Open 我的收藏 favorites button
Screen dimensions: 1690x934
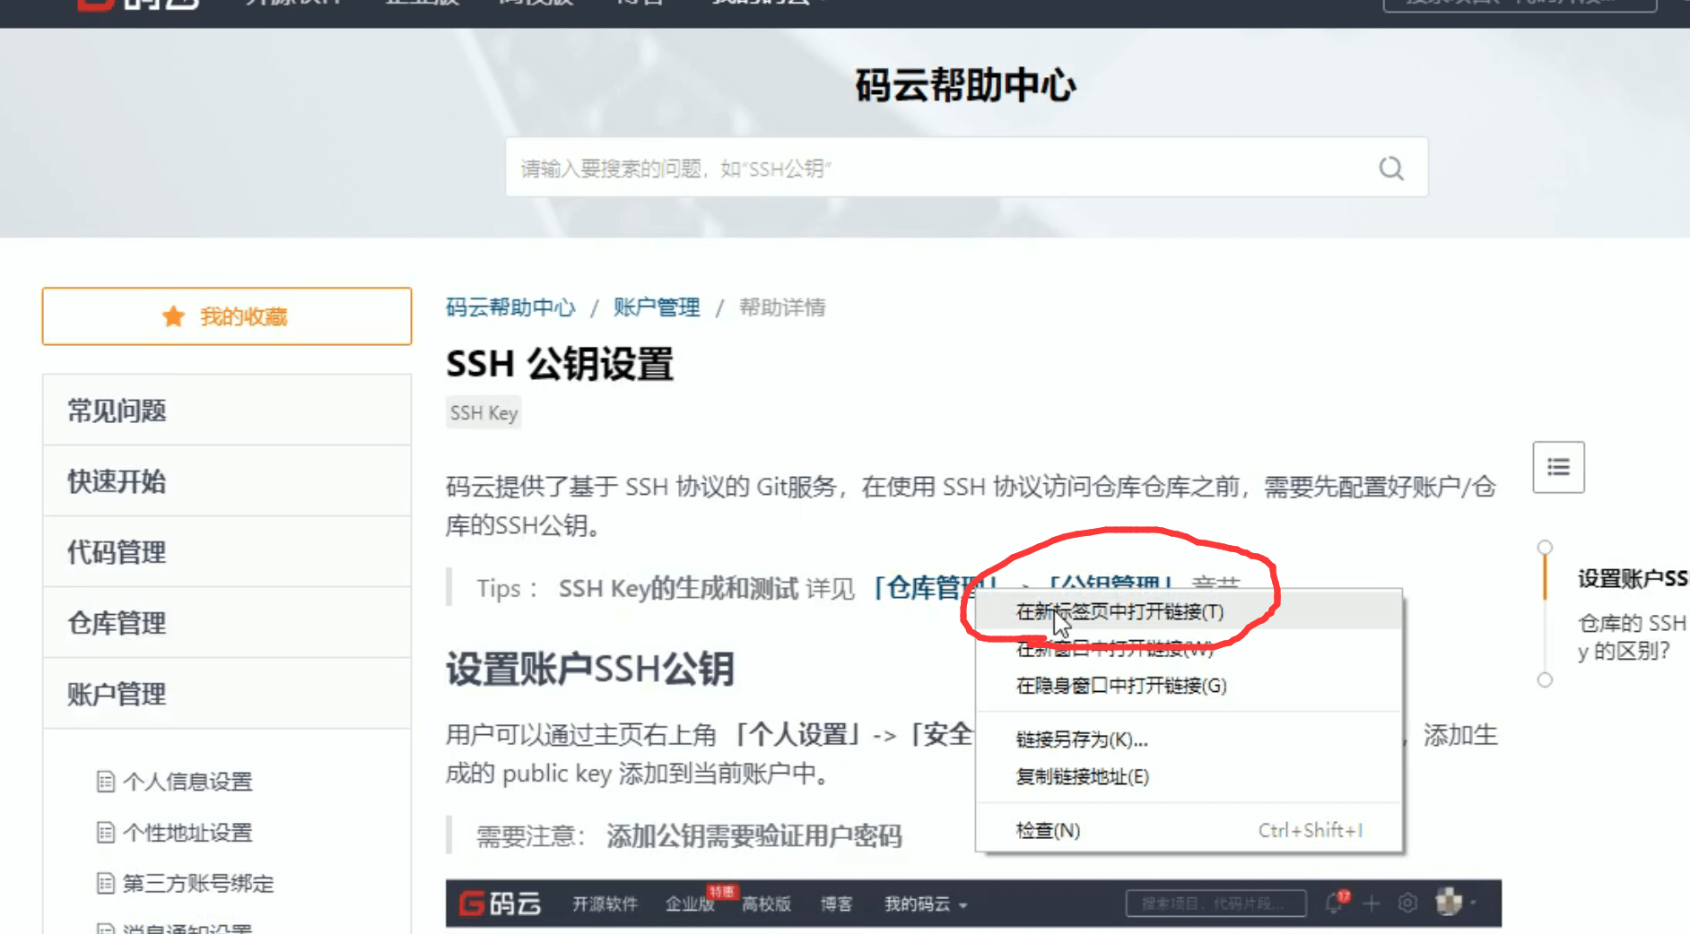point(227,316)
